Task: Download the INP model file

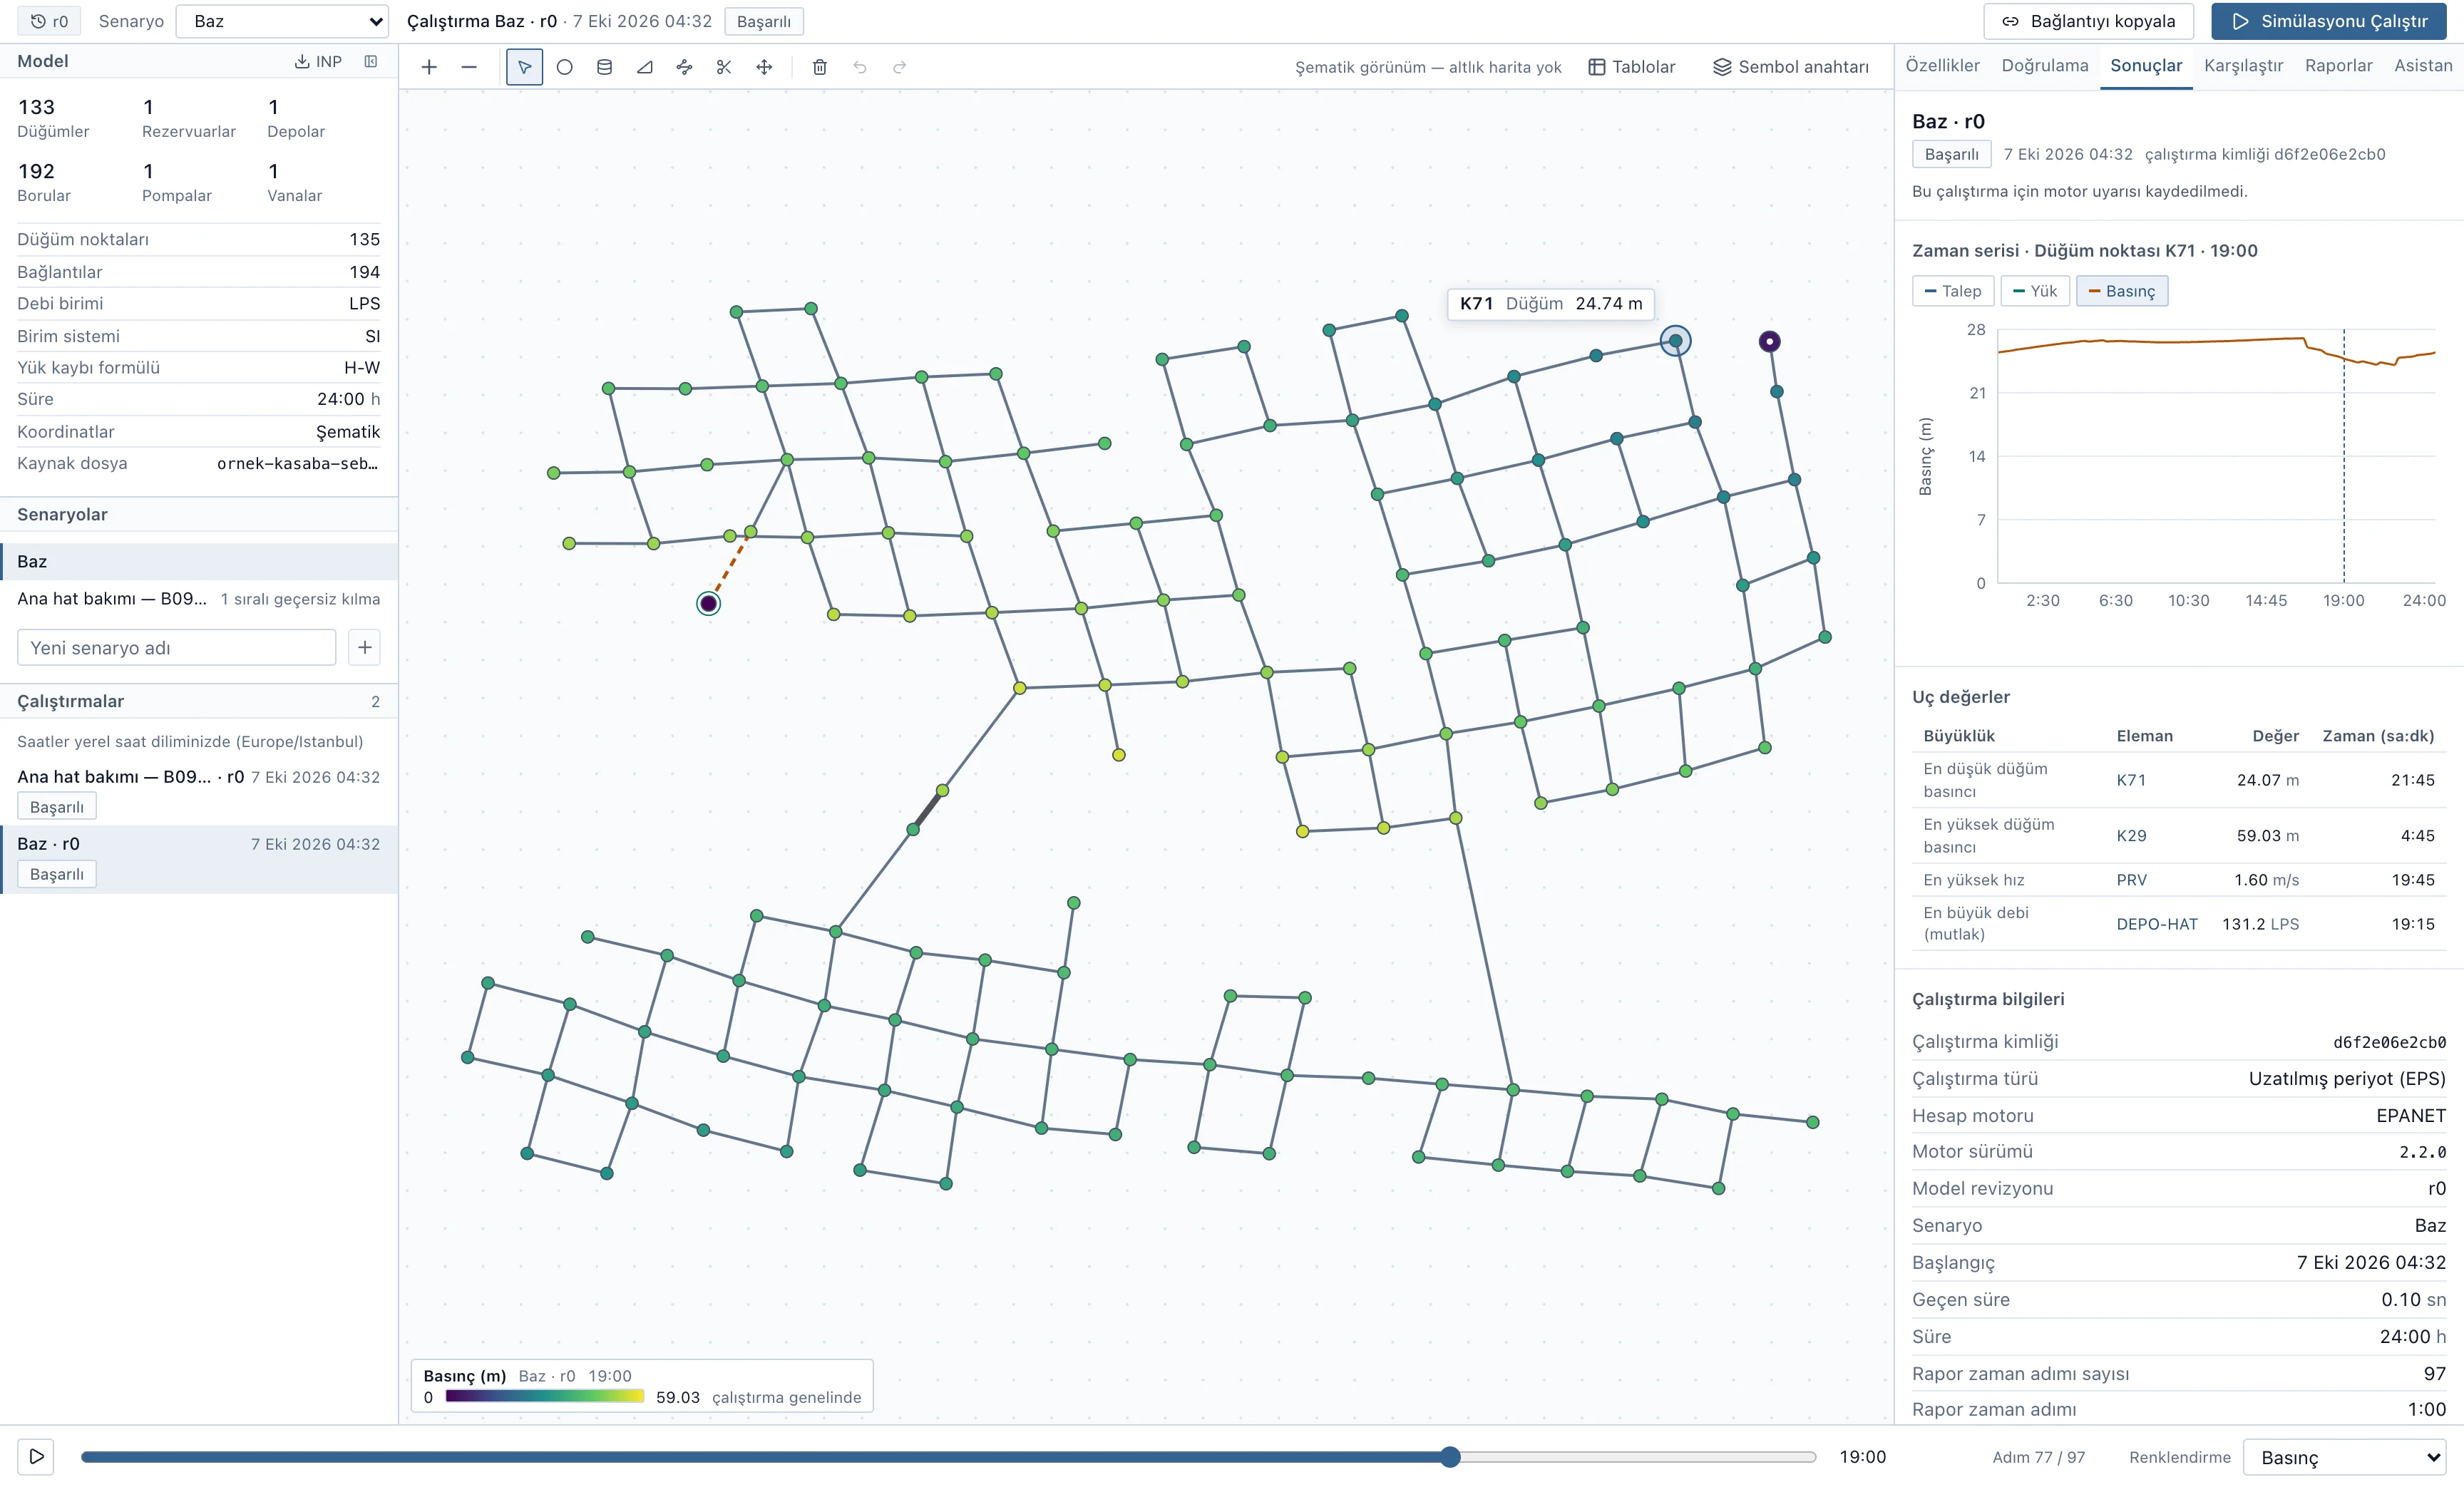Action: coord(318,61)
